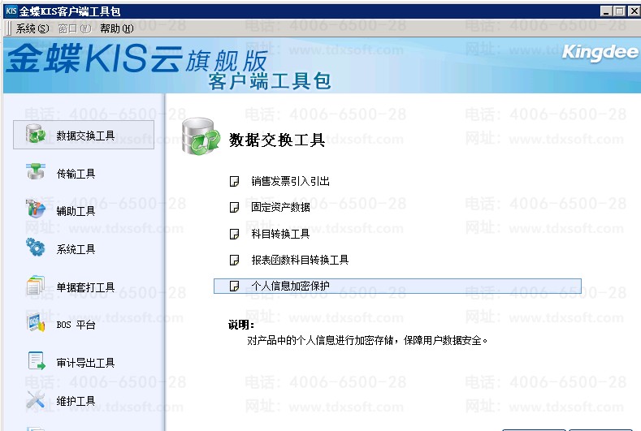Screen dimensions: 641x431
Task: Click the 单据套打工具 icon
Action: [x=36, y=287]
